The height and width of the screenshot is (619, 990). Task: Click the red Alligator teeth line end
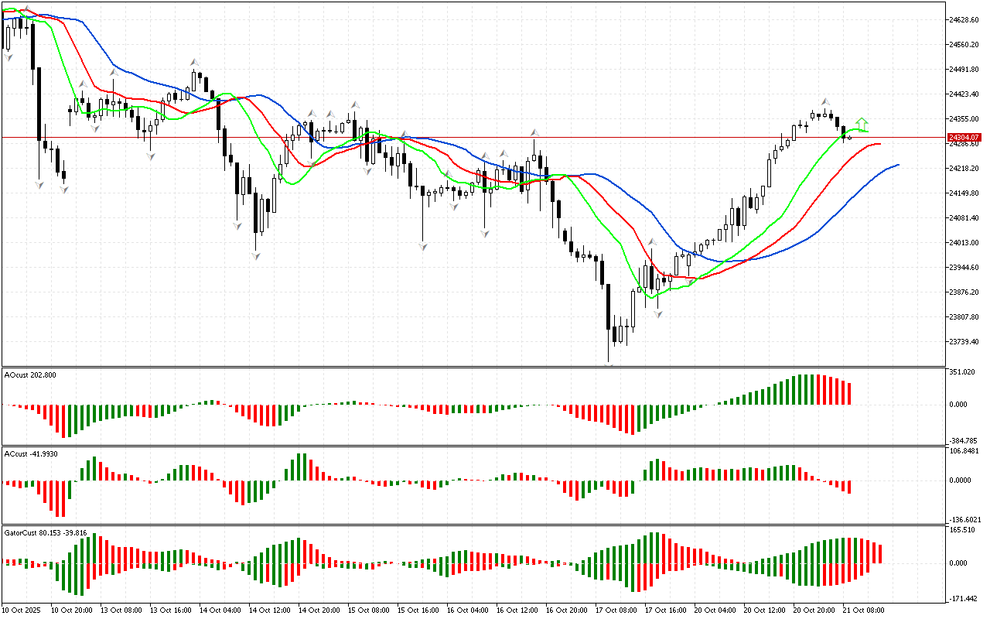[x=879, y=144]
